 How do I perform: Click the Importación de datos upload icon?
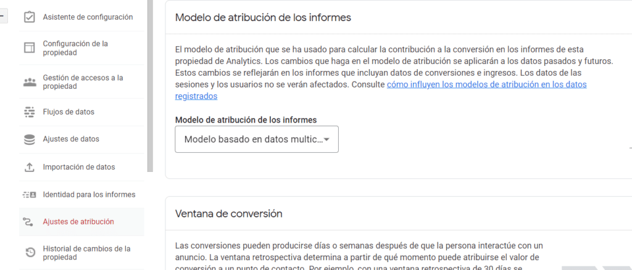pyautogui.click(x=29, y=167)
